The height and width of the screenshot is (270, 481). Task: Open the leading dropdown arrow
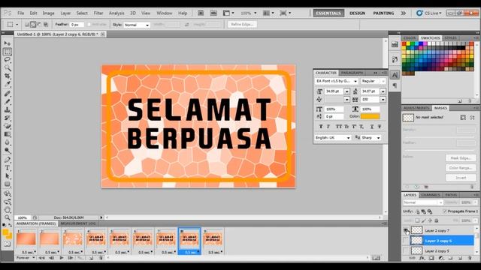(x=383, y=91)
